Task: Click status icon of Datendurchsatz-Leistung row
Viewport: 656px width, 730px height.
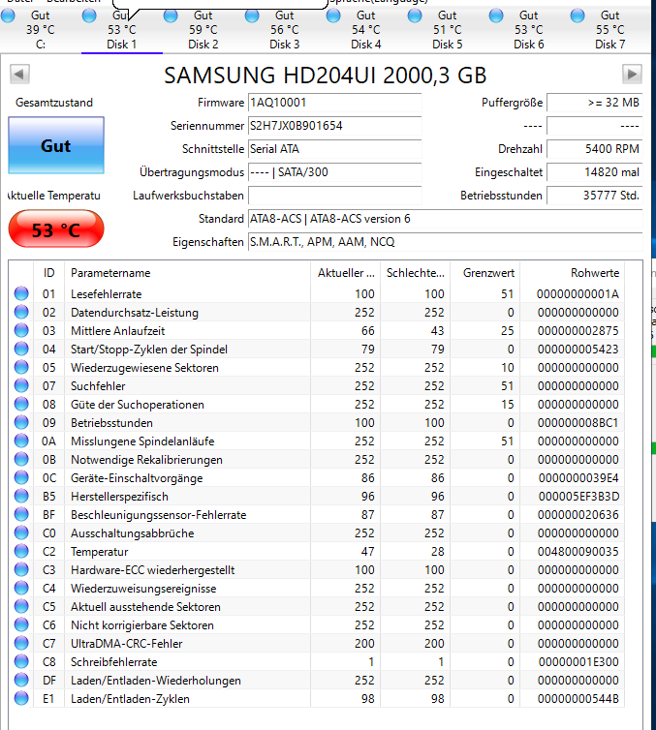Action: click(x=21, y=312)
